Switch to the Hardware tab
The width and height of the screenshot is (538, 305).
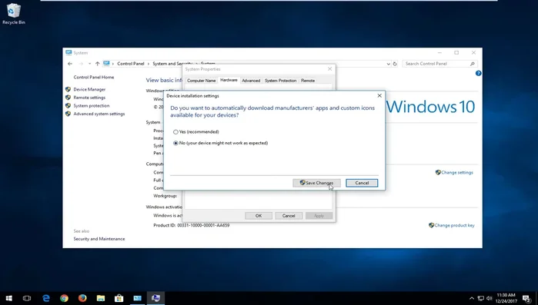[x=229, y=80]
